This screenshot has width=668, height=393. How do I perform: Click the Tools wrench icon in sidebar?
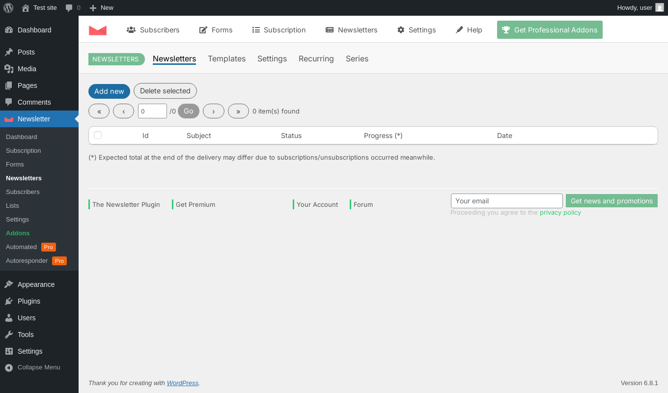(9, 335)
